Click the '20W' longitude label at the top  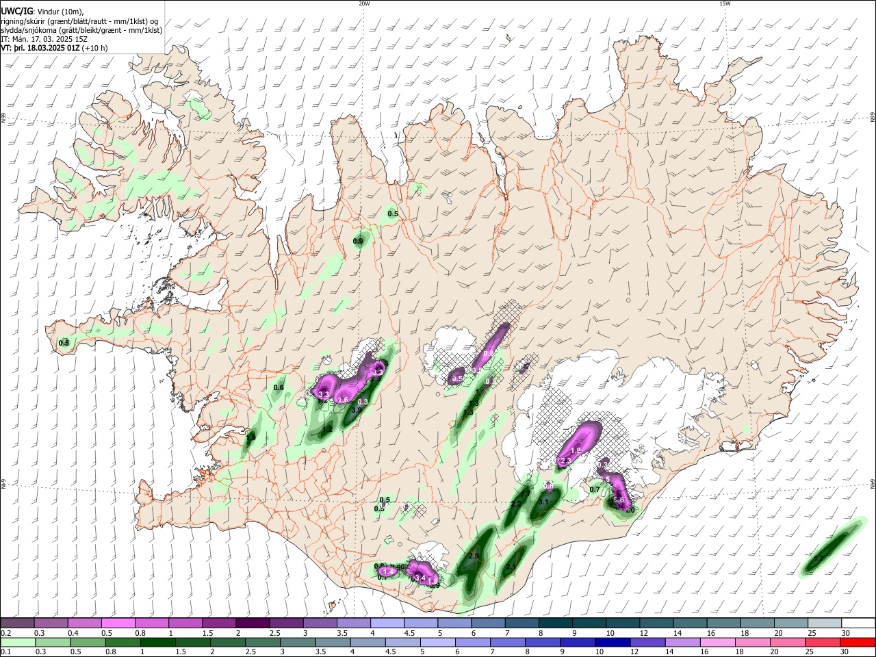point(364,3)
